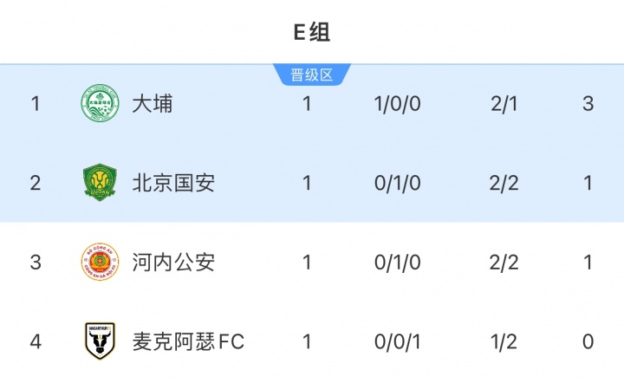The height and width of the screenshot is (383, 624).
Task: Click the 河内公安 round crest icon
Action: click(98, 262)
